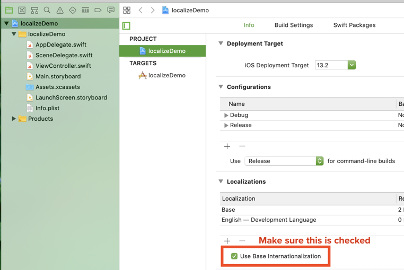Select the Base localization row
The image size is (404, 270).
click(312, 210)
